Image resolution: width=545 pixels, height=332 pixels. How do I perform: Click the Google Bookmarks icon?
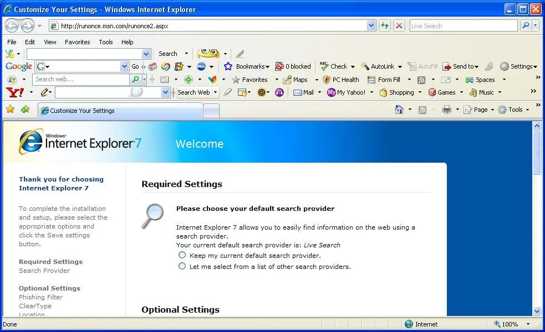[x=228, y=66]
